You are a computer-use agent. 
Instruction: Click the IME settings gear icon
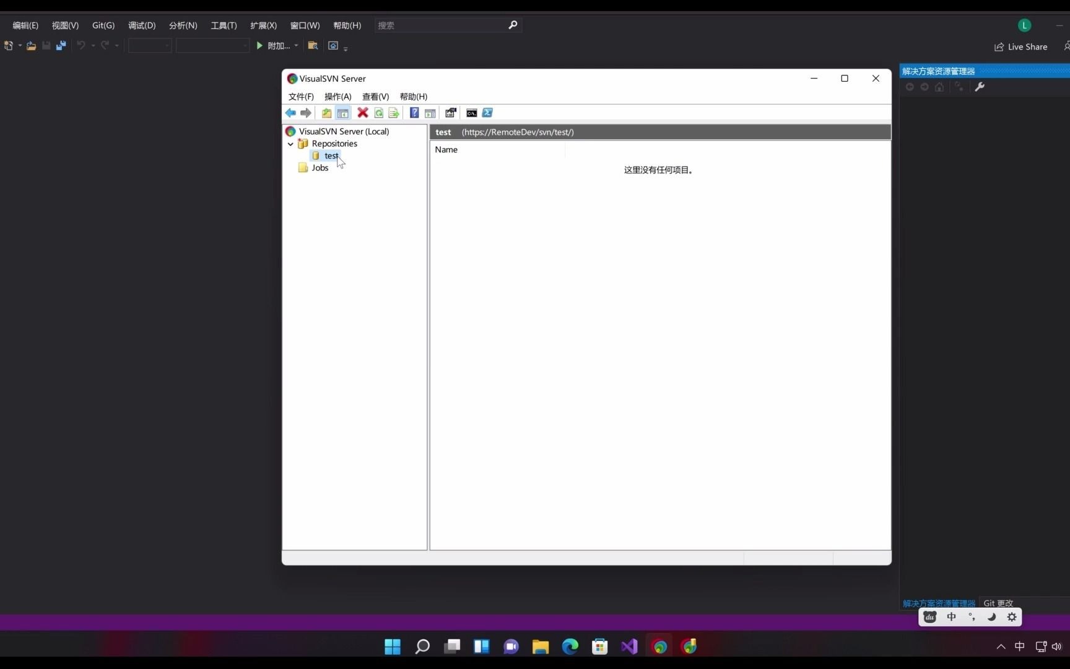(1012, 617)
